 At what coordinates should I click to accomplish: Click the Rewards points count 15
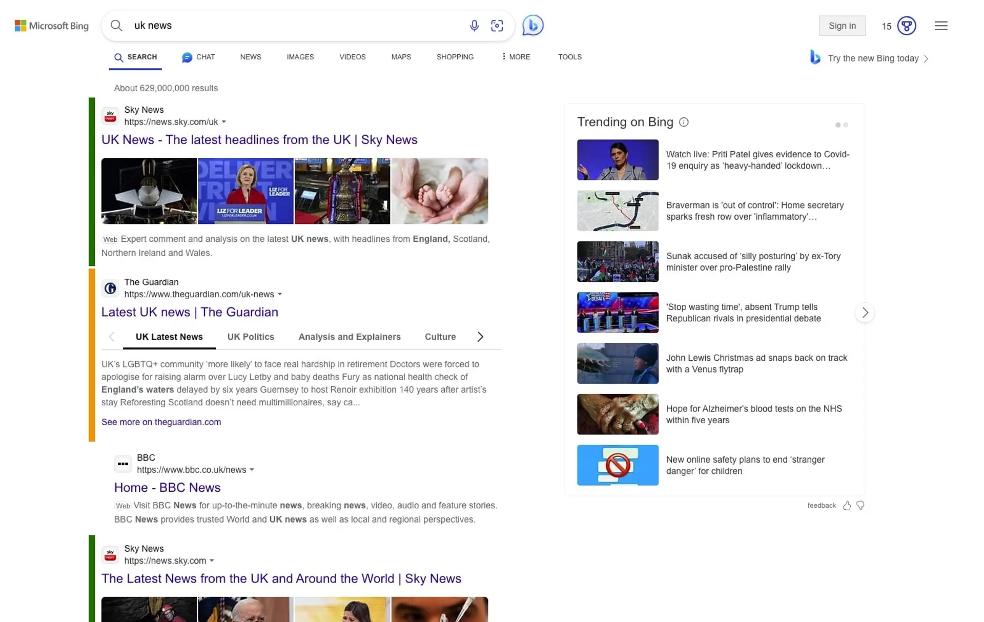pos(887,26)
